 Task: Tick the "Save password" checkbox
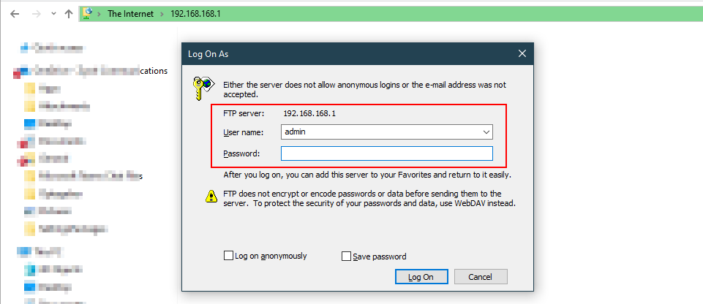pos(347,256)
